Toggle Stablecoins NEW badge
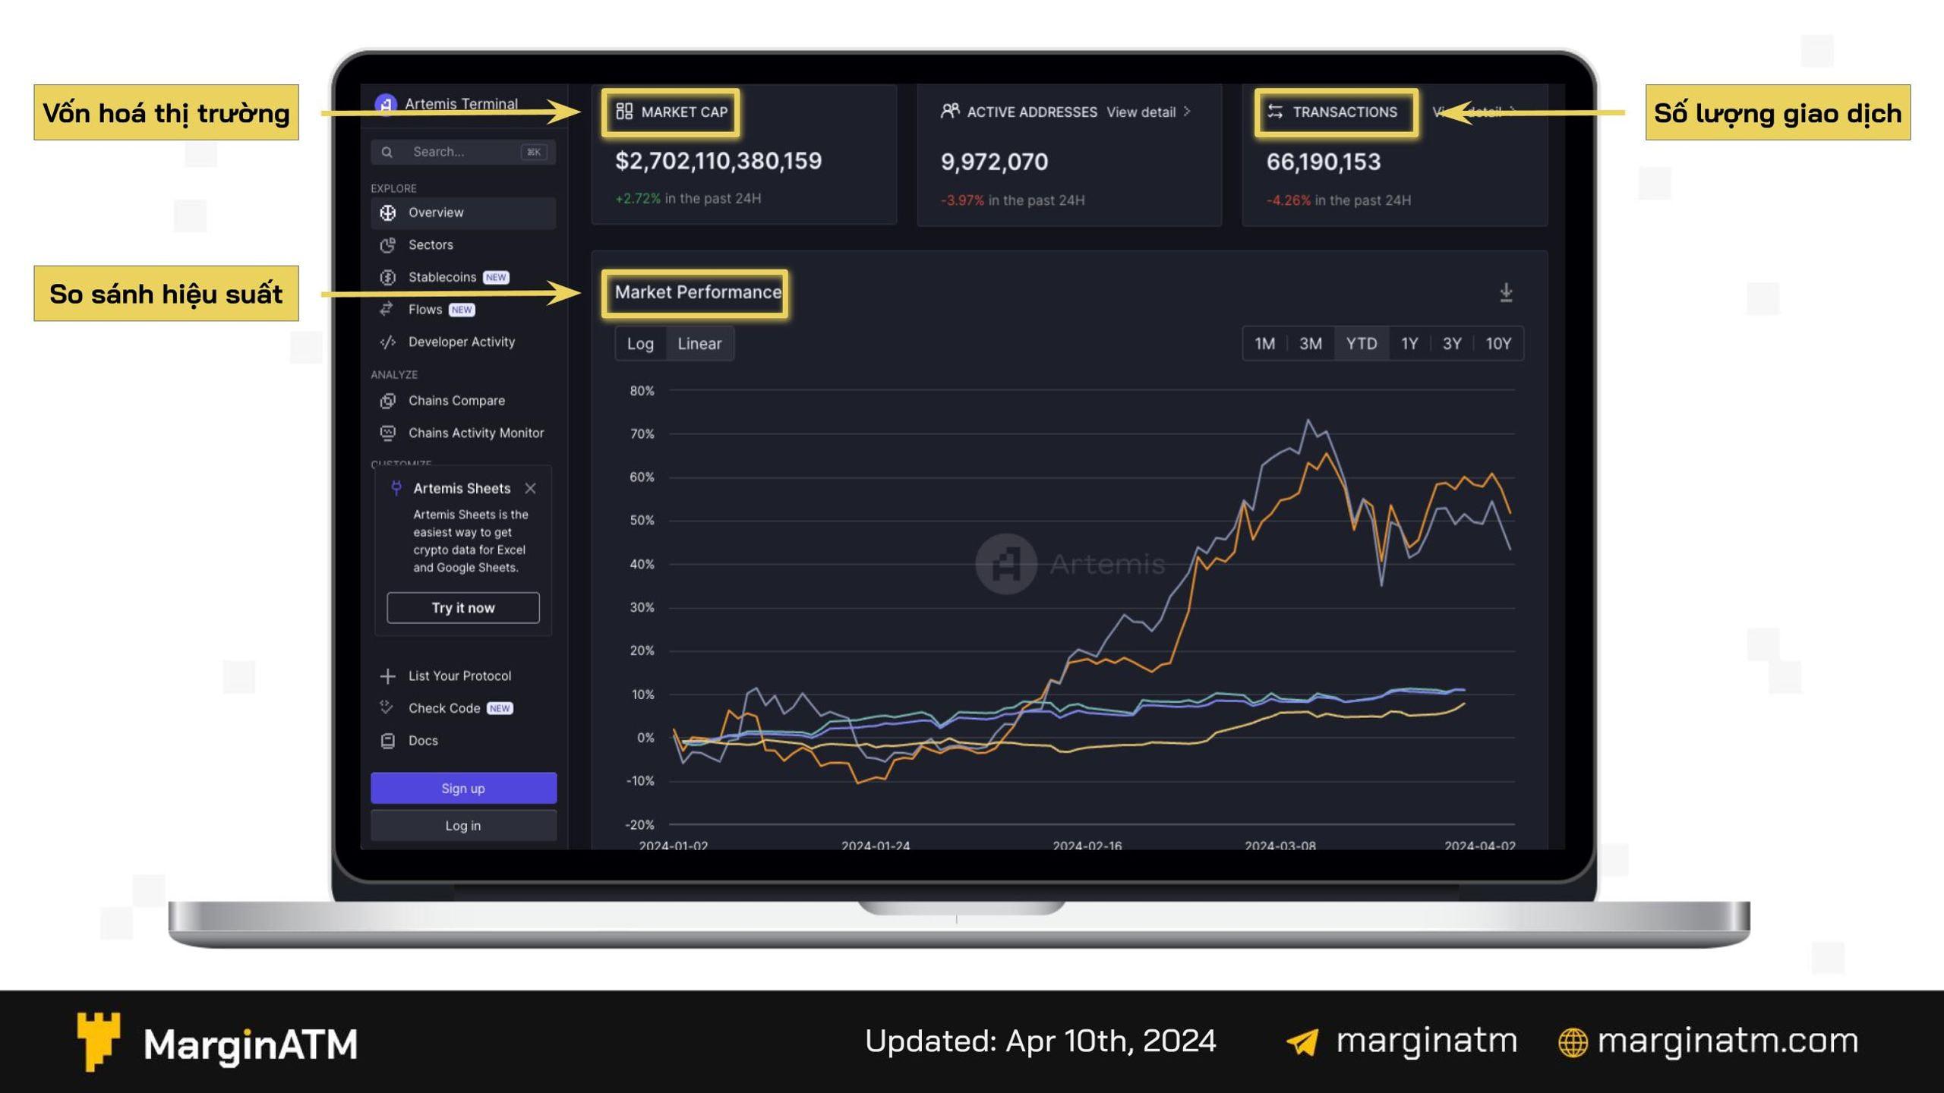1944x1093 pixels. coord(495,276)
